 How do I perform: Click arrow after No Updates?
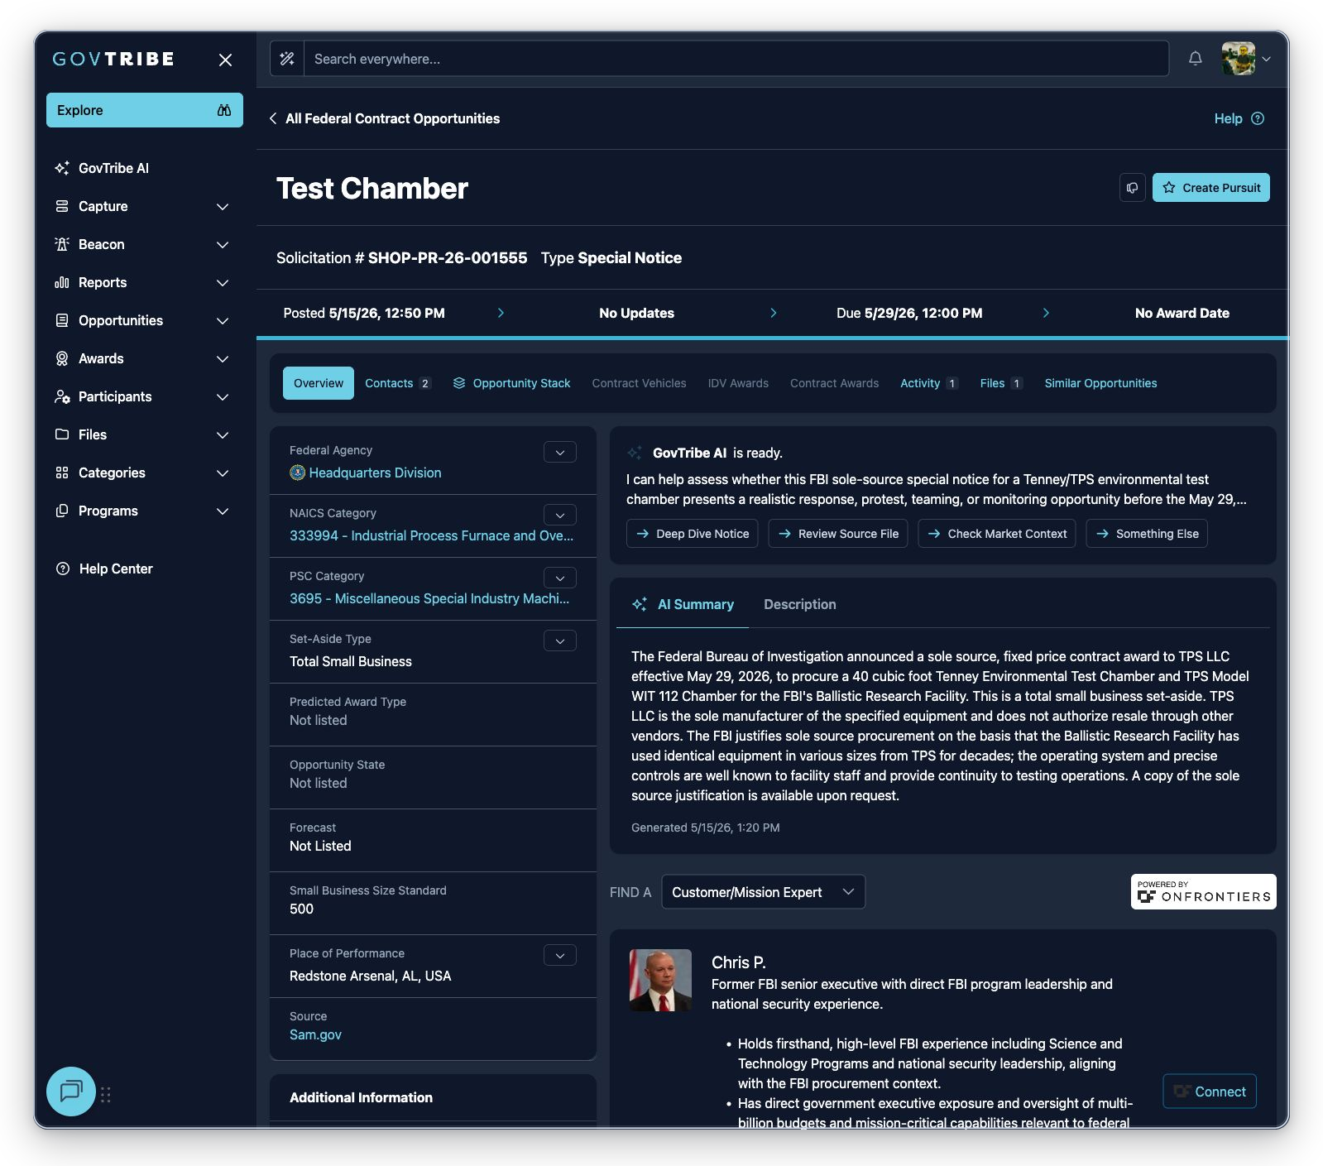[x=774, y=313]
